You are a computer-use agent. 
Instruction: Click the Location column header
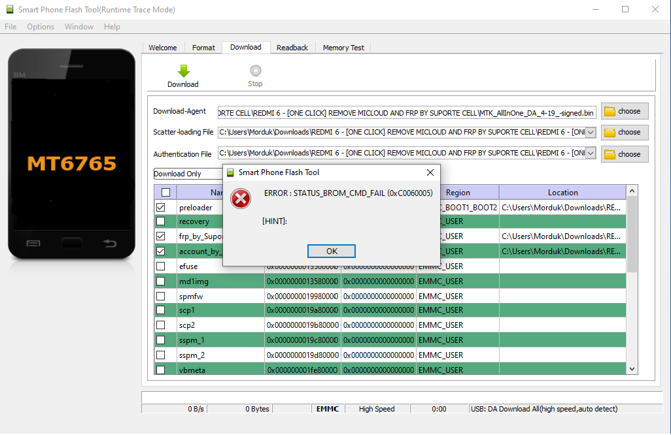tap(562, 192)
